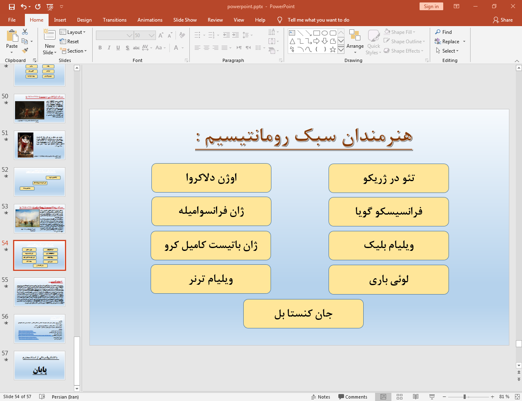Click the zoom out minus button
Image resolution: width=522 pixels, height=401 pixels.
445,397
